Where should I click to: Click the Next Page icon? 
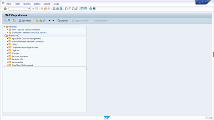(73, 9)
